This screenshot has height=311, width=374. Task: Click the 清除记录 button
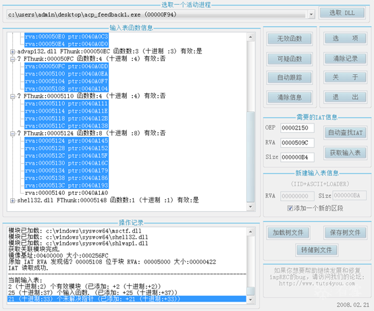pyautogui.click(x=345, y=59)
